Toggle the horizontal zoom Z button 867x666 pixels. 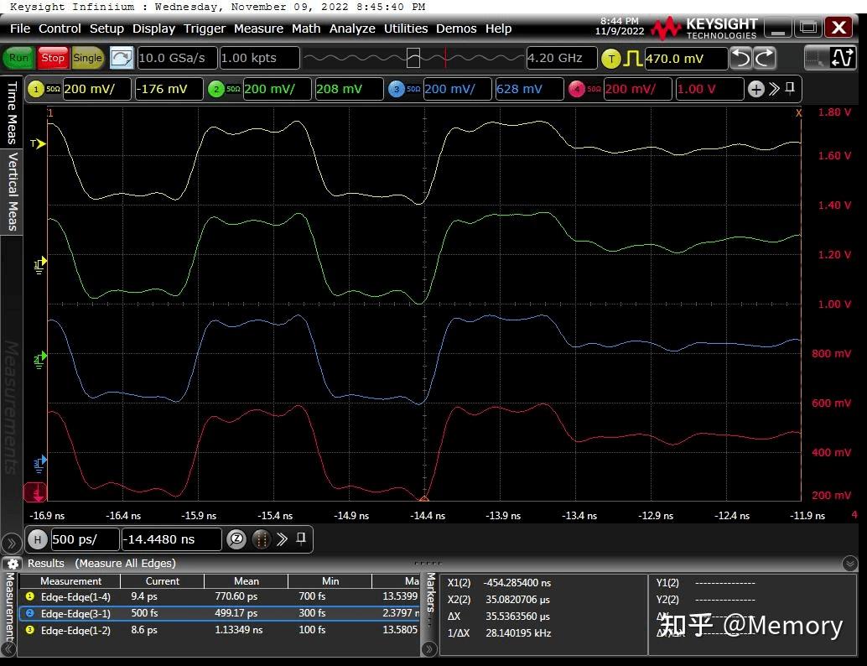pyautogui.click(x=236, y=539)
